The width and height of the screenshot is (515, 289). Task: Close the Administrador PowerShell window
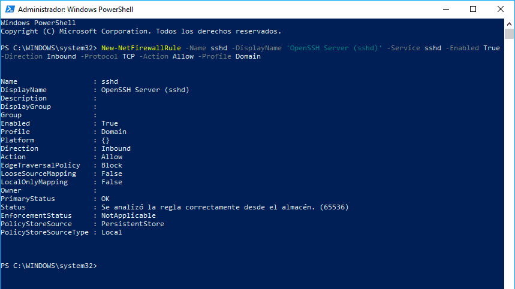pos(500,9)
